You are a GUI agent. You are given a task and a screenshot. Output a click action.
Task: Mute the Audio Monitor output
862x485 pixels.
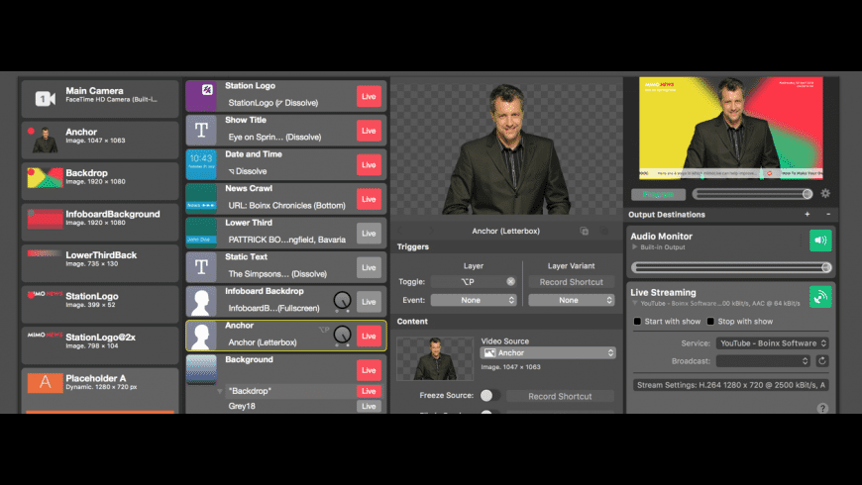(820, 240)
